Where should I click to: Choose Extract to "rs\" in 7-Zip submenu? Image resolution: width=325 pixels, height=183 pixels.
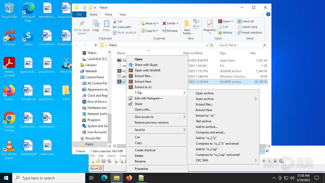223,116
